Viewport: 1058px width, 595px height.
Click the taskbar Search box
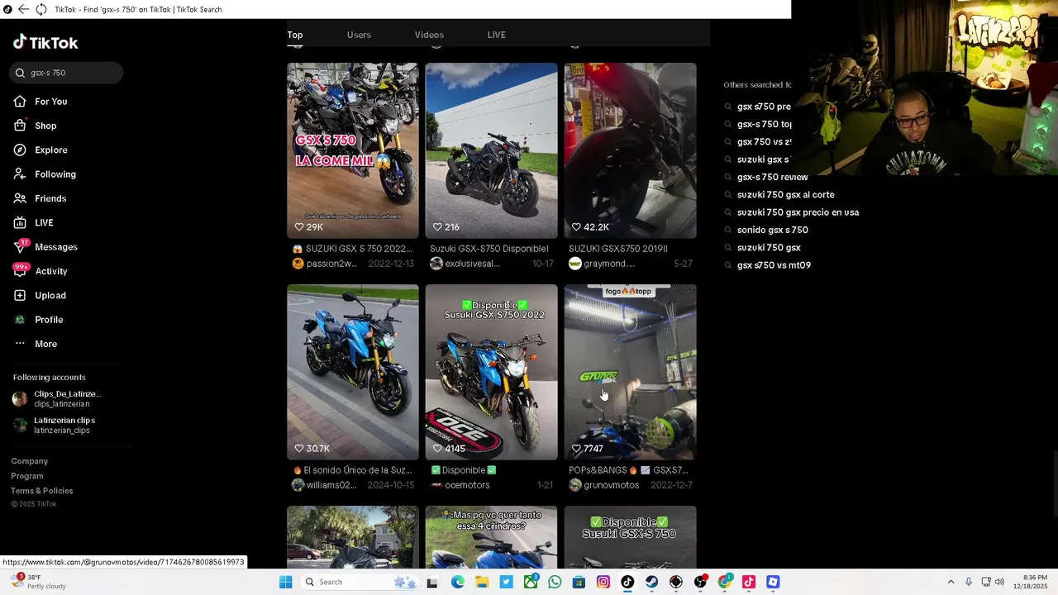coord(360,583)
